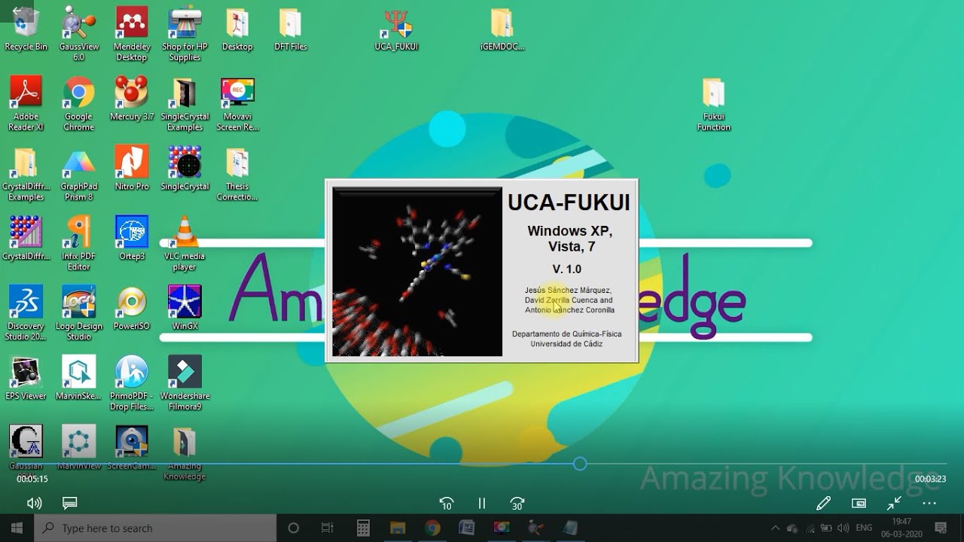Open the WinGX desktop icon

click(185, 307)
